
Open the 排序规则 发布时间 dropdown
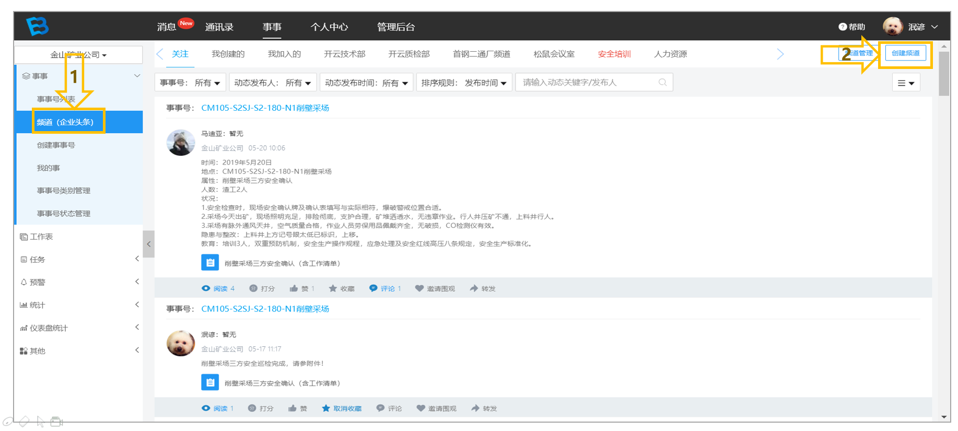(x=464, y=83)
